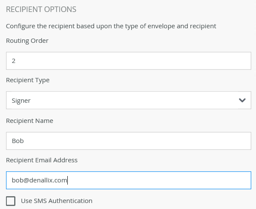Enable the Use SMS Authentication checkbox
The width and height of the screenshot is (256, 209).
[11, 201]
